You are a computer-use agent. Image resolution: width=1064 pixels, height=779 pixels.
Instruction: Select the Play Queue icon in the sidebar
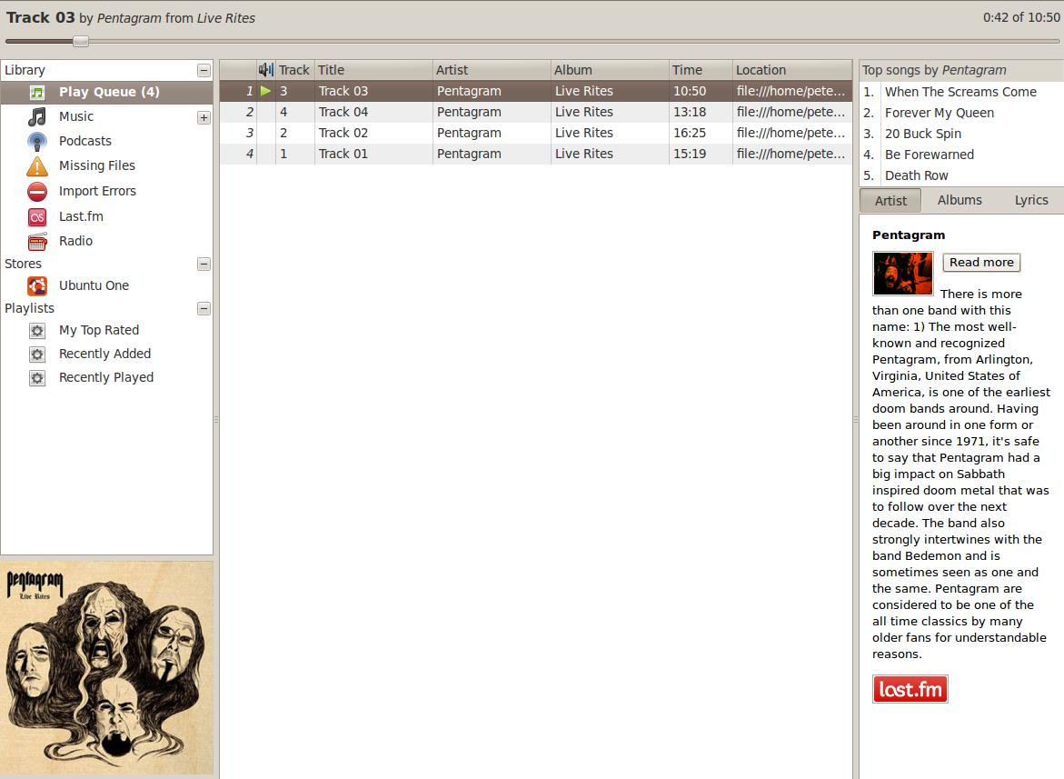[37, 93]
